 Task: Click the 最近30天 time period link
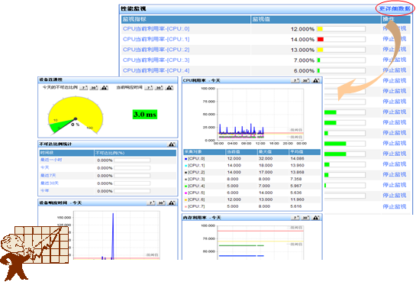click(50, 183)
